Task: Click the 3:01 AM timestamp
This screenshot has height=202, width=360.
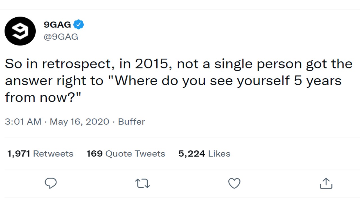Action: click(x=23, y=122)
